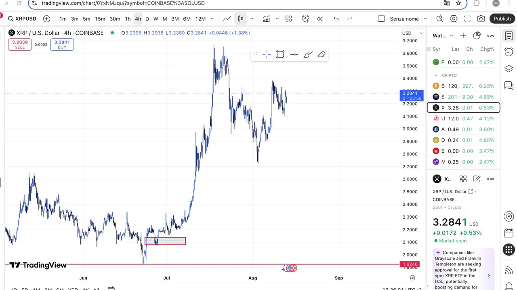Open the symbol details three-dots menu
This screenshot has height=290, width=517.
coord(491,179)
